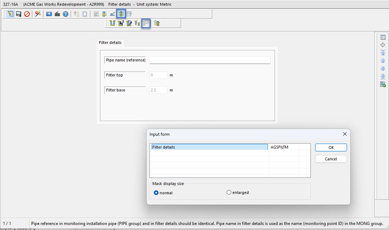Click the Pipe name (reference) input field
This screenshot has width=389, height=230.
coord(210,60)
